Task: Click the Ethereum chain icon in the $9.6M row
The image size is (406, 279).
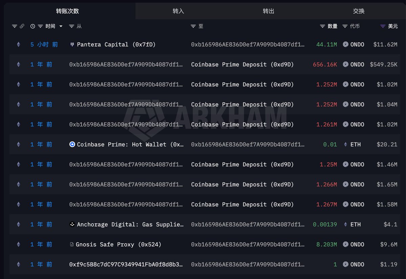Action: point(19,244)
